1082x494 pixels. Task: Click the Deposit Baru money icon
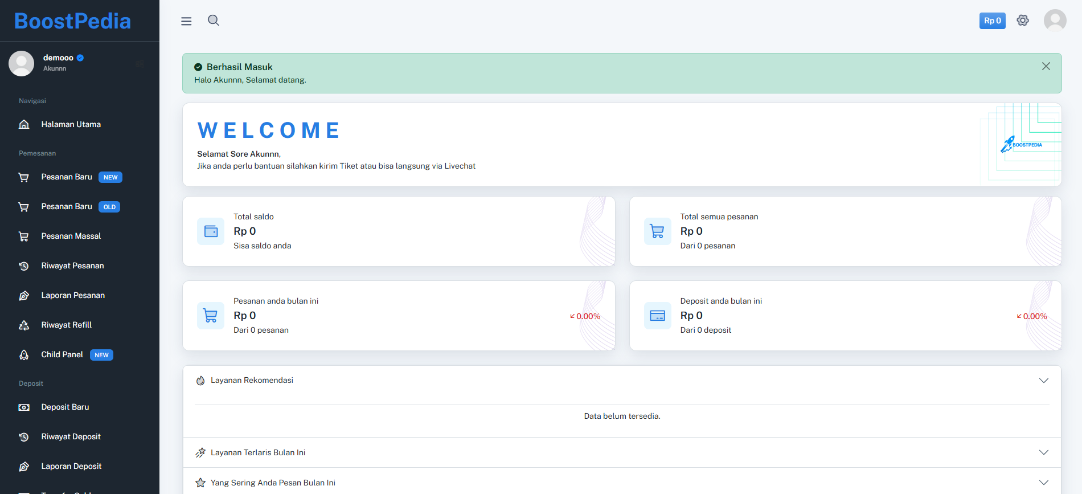coord(24,407)
